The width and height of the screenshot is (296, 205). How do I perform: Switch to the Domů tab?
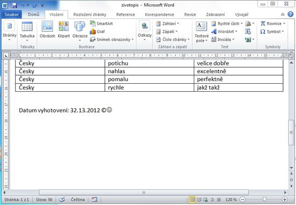coord(33,14)
